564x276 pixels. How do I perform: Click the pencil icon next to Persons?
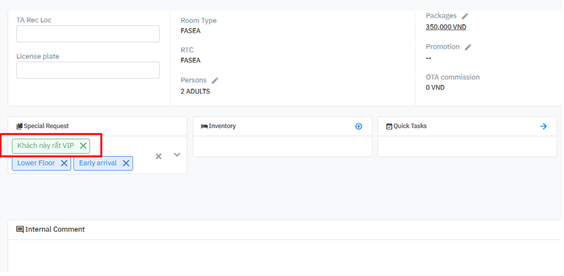[215, 81]
